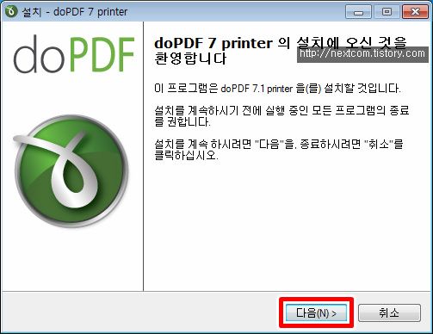Close the installer with the red X
The image size is (433, 334).
tap(415, 12)
